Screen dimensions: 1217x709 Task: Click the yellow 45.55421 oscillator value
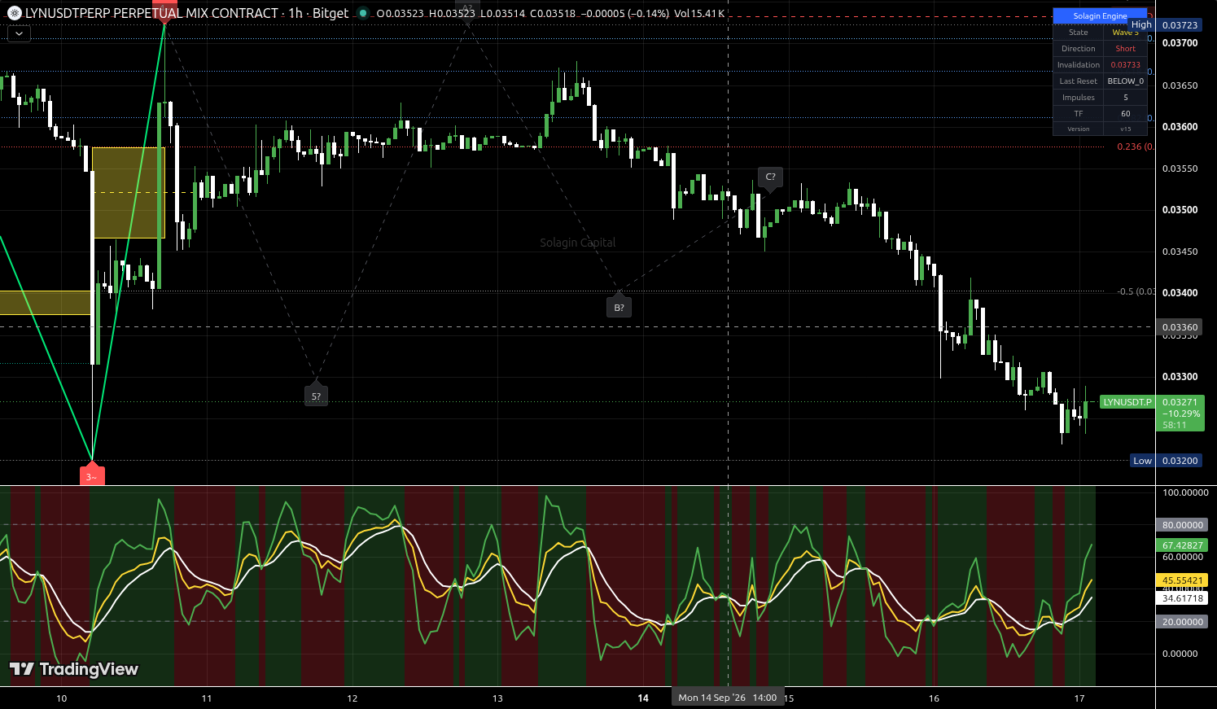point(1181,580)
